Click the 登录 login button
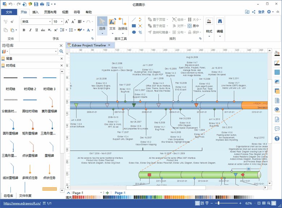The height and width of the screenshot is (208, 282). tap(261, 12)
